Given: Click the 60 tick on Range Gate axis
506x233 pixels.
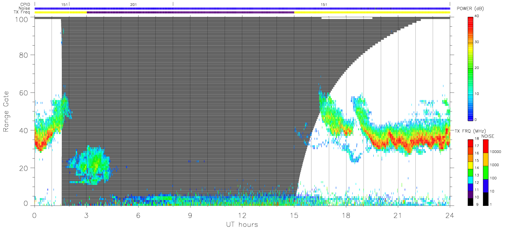Looking at the screenshot, I should (23, 93).
